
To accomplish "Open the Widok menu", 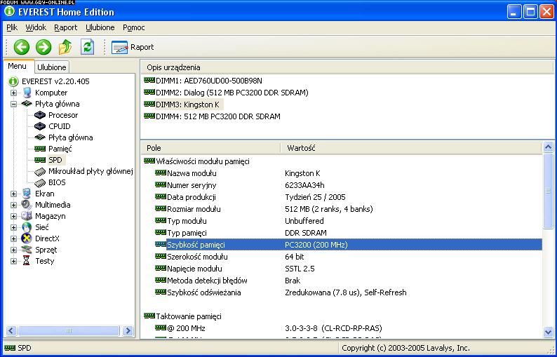I will point(36,27).
